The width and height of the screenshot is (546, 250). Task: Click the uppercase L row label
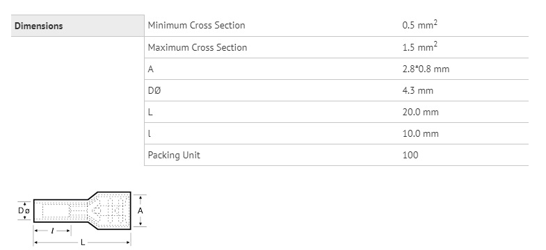click(150, 112)
